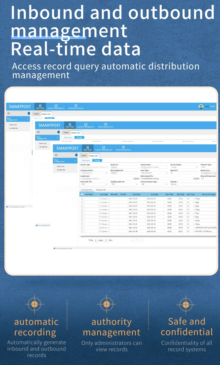Image resolution: width=220 pixels, height=365 pixels.
Task: Click the user avatar in the top-right header
Action: click(x=201, y=107)
